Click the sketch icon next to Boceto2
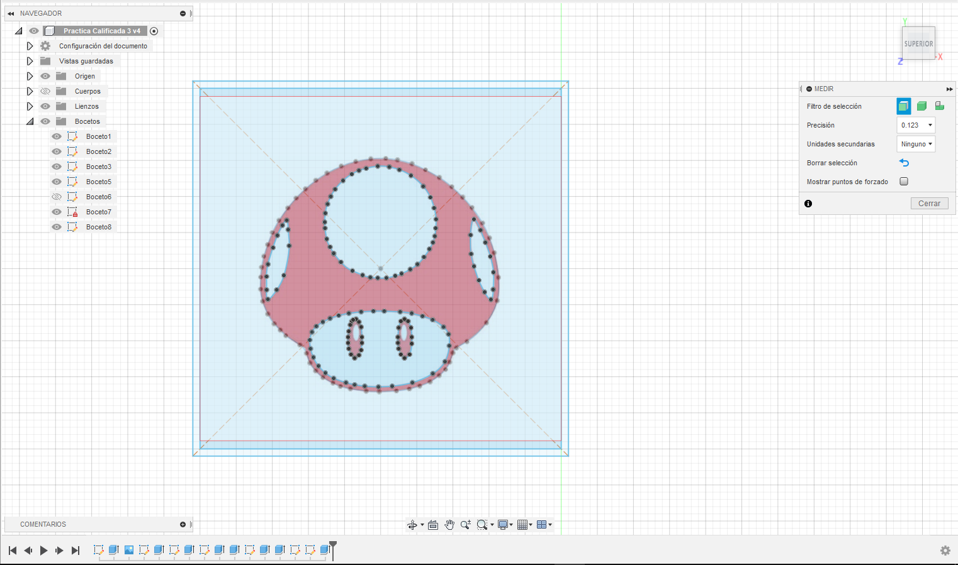Viewport: 958px width, 565px height. 72,151
